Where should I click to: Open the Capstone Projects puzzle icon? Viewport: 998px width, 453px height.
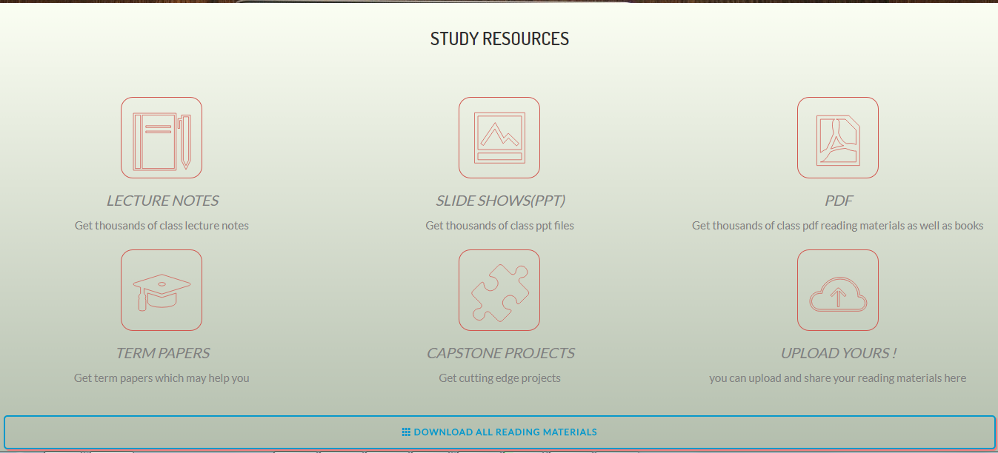coord(499,290)
